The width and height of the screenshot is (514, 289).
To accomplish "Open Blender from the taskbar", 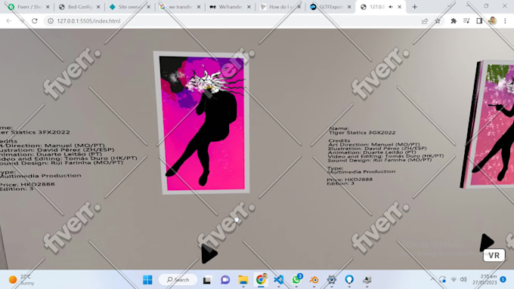I will click(x=314, y=280).
